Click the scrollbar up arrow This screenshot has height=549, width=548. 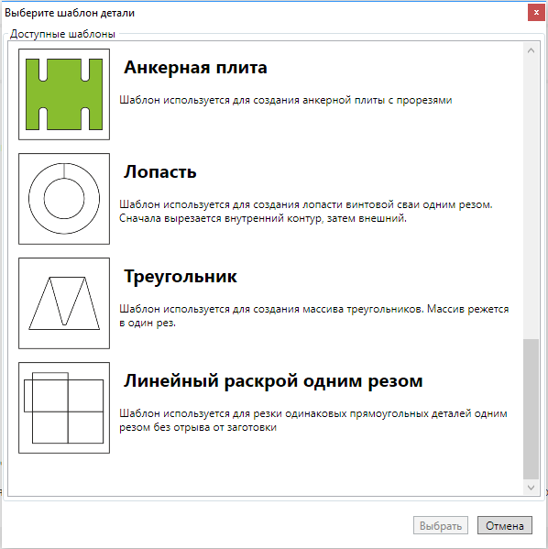coord(531,50)
